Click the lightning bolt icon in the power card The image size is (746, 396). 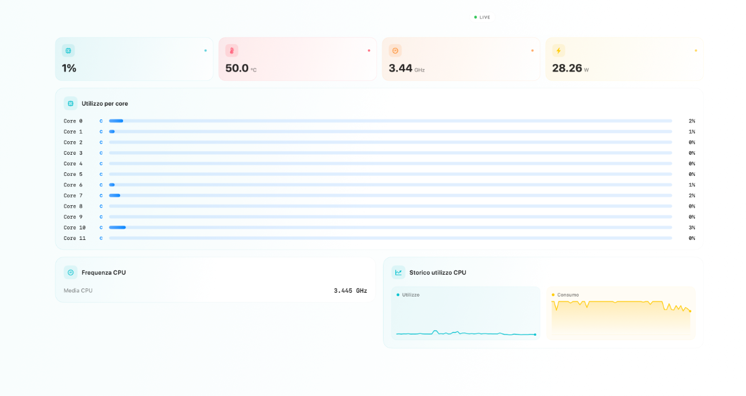559,50
